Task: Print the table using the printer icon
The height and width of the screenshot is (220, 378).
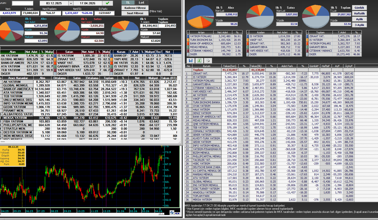Action: coord(207,60)
